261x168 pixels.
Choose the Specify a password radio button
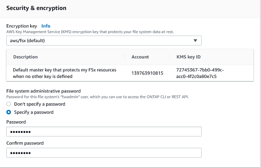coord(9,112)
